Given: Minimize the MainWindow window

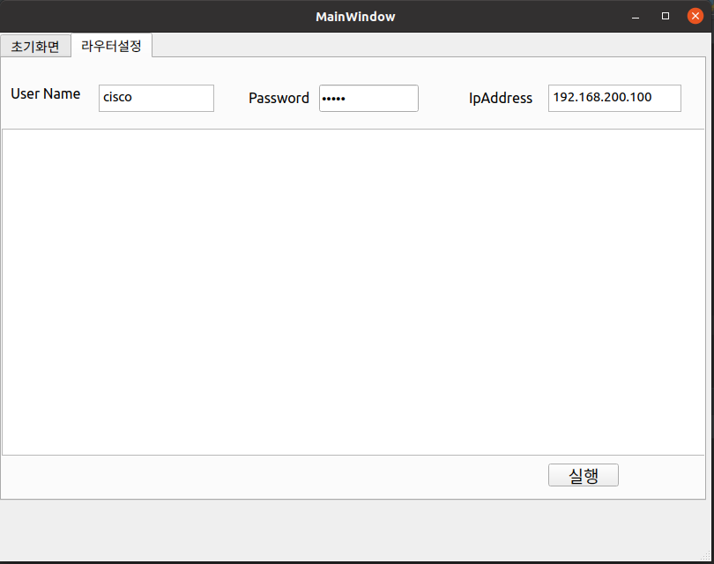Looking at the screenshot, I should (x=636, y=17).
